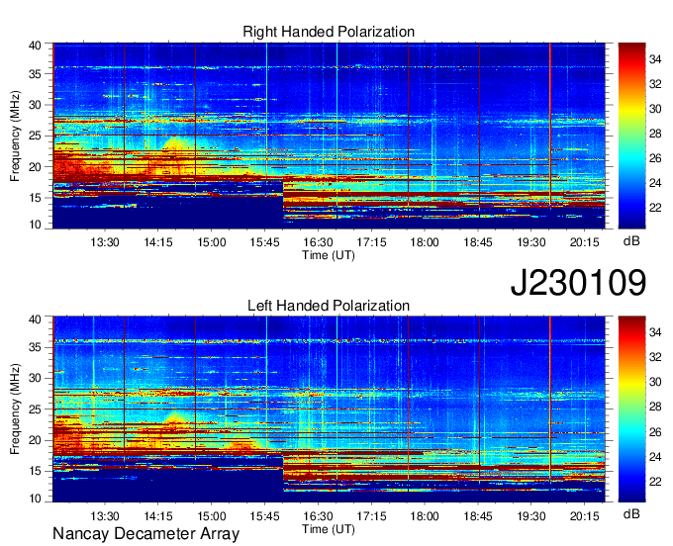Click the dB label below the top colorbar
673x546 pixels.
[631, 241]
